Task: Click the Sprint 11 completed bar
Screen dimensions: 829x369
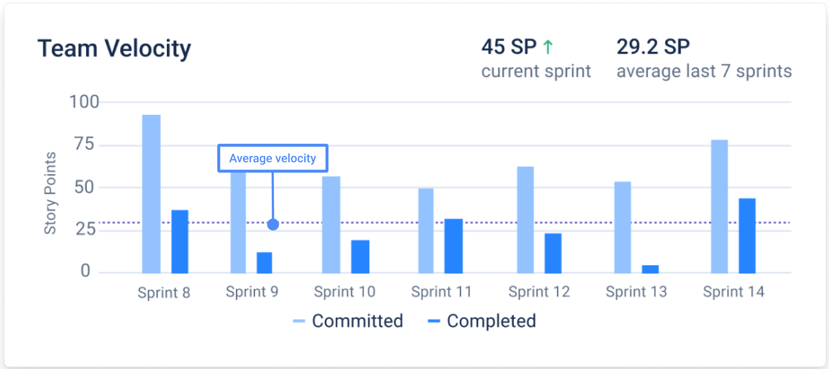Action: pos(453,246)
